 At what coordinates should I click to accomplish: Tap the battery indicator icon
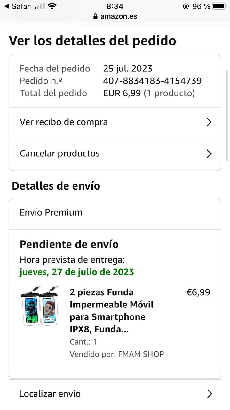[219, 6]
